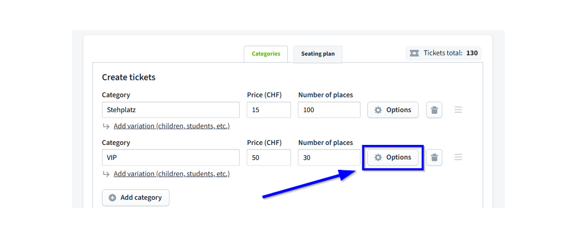Open Options for the VIP category
Image resolution: width=576 pixels, height=238 pixels.
point(393,157)
